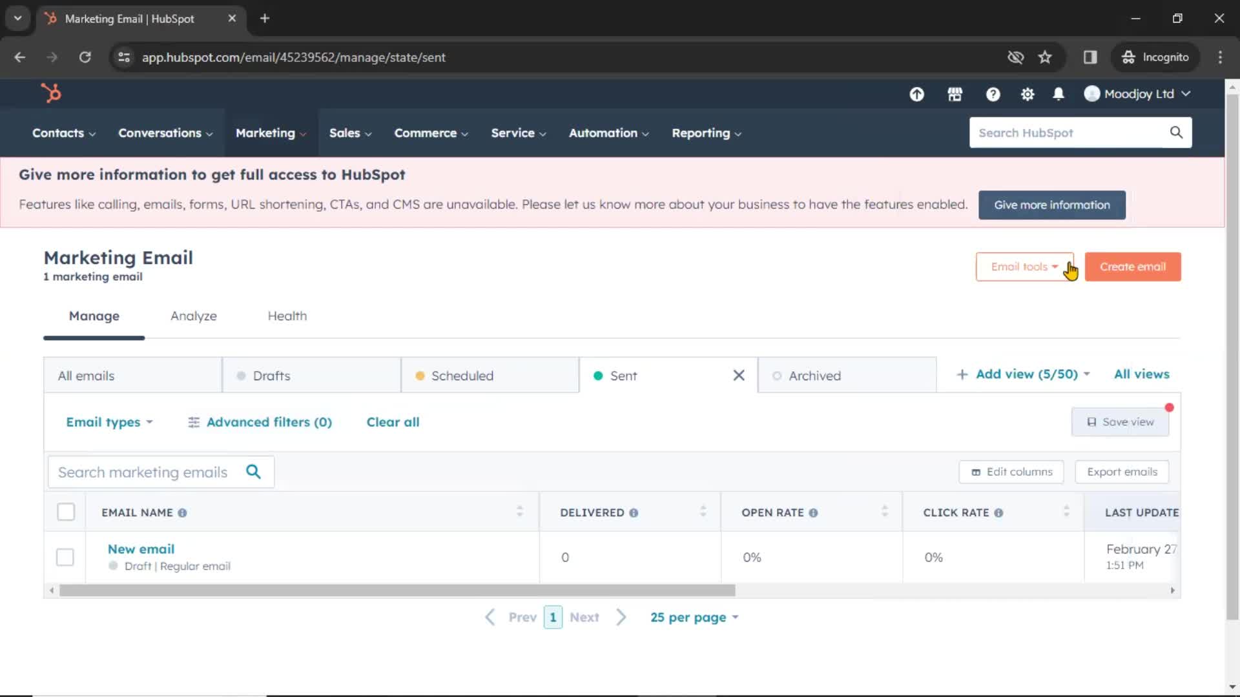1240x697 pixels.
Task: Select the Scheduled view tab
Action: coord(490,376)
